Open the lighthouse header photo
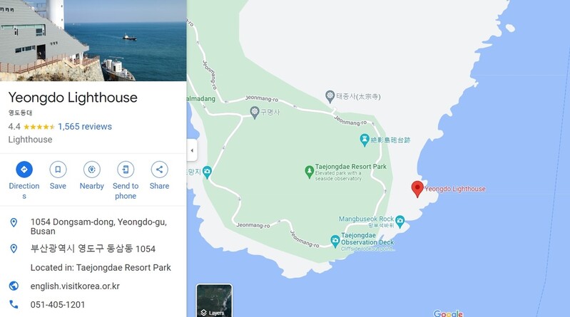 click(x=93, y=41)
